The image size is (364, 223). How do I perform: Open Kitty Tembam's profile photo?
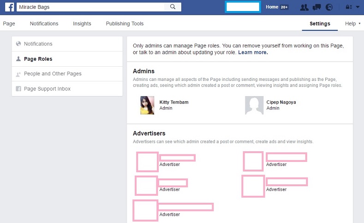pos(147,105)
